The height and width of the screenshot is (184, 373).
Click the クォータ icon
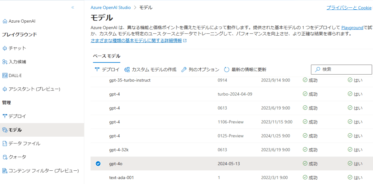pos(5,157)
